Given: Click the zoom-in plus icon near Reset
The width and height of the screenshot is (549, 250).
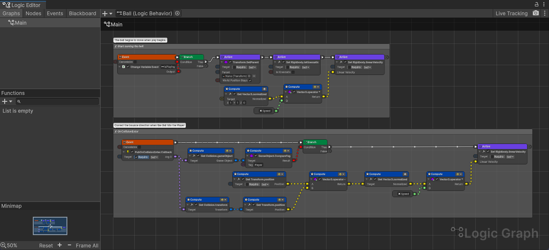Looking at the screenshot, I should (x=60, y=245).
